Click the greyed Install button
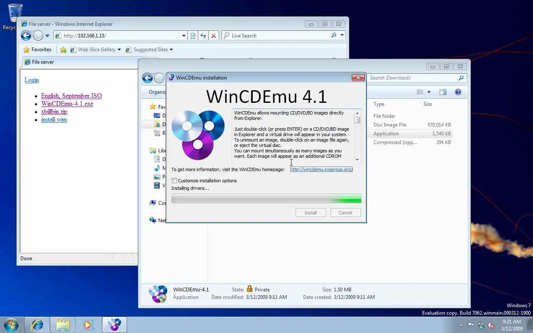533x333 pixels. [310, 212]
